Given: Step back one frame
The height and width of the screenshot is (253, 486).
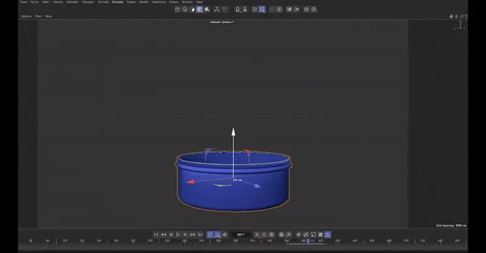Looking at the screenshot, I should 171,235.
